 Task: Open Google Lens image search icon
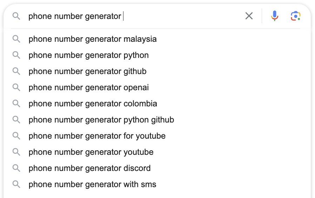click(295, 16)
